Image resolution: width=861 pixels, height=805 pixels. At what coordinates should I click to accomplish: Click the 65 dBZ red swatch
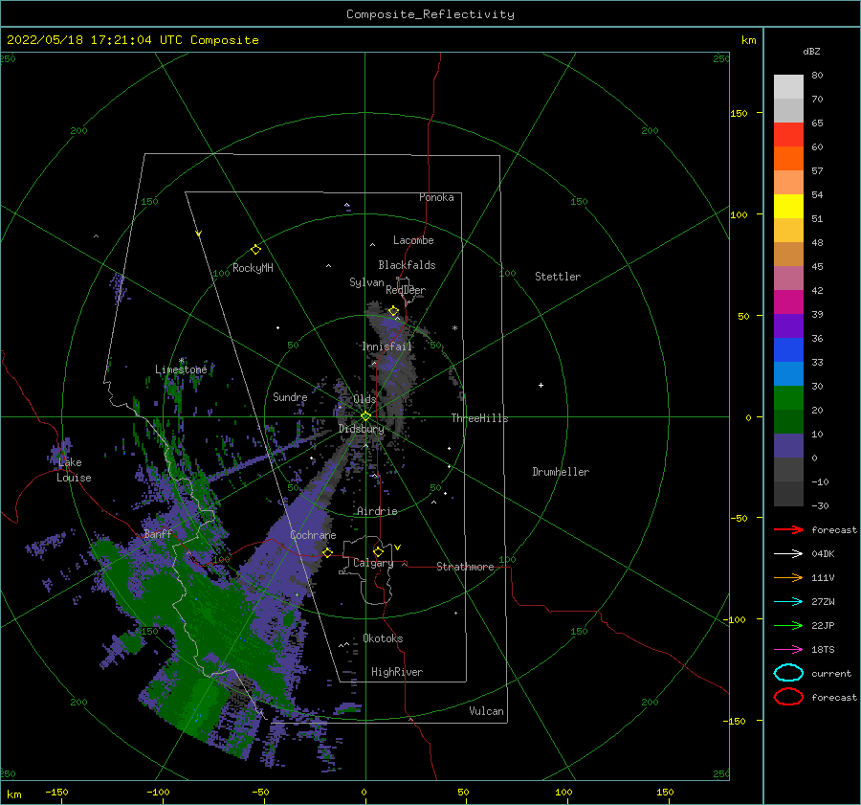click(788, 134)
